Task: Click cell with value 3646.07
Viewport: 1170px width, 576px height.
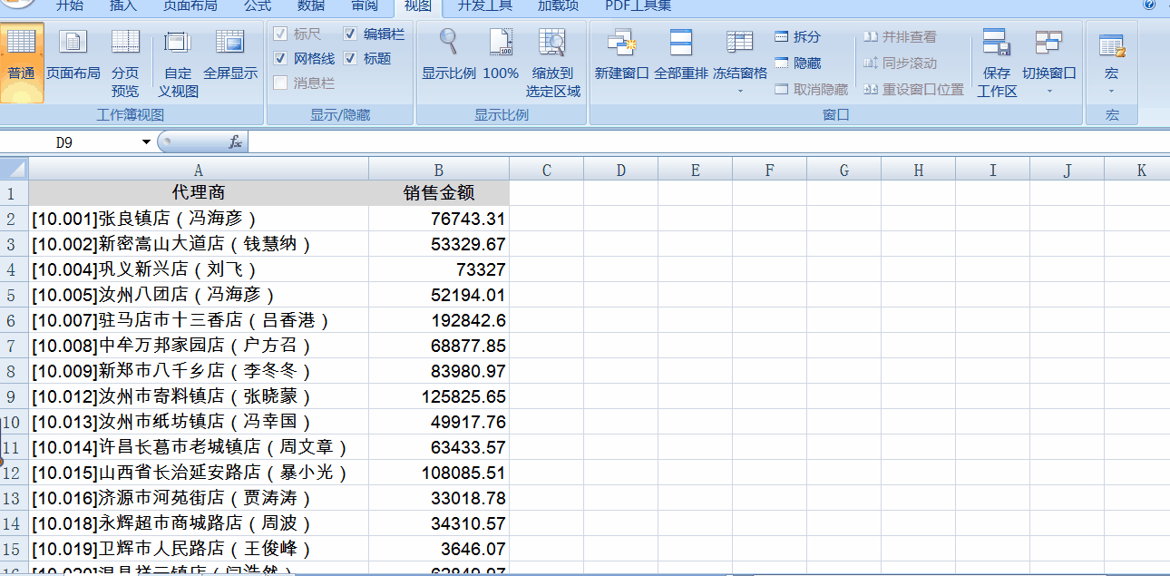Action: coord(439,549)
